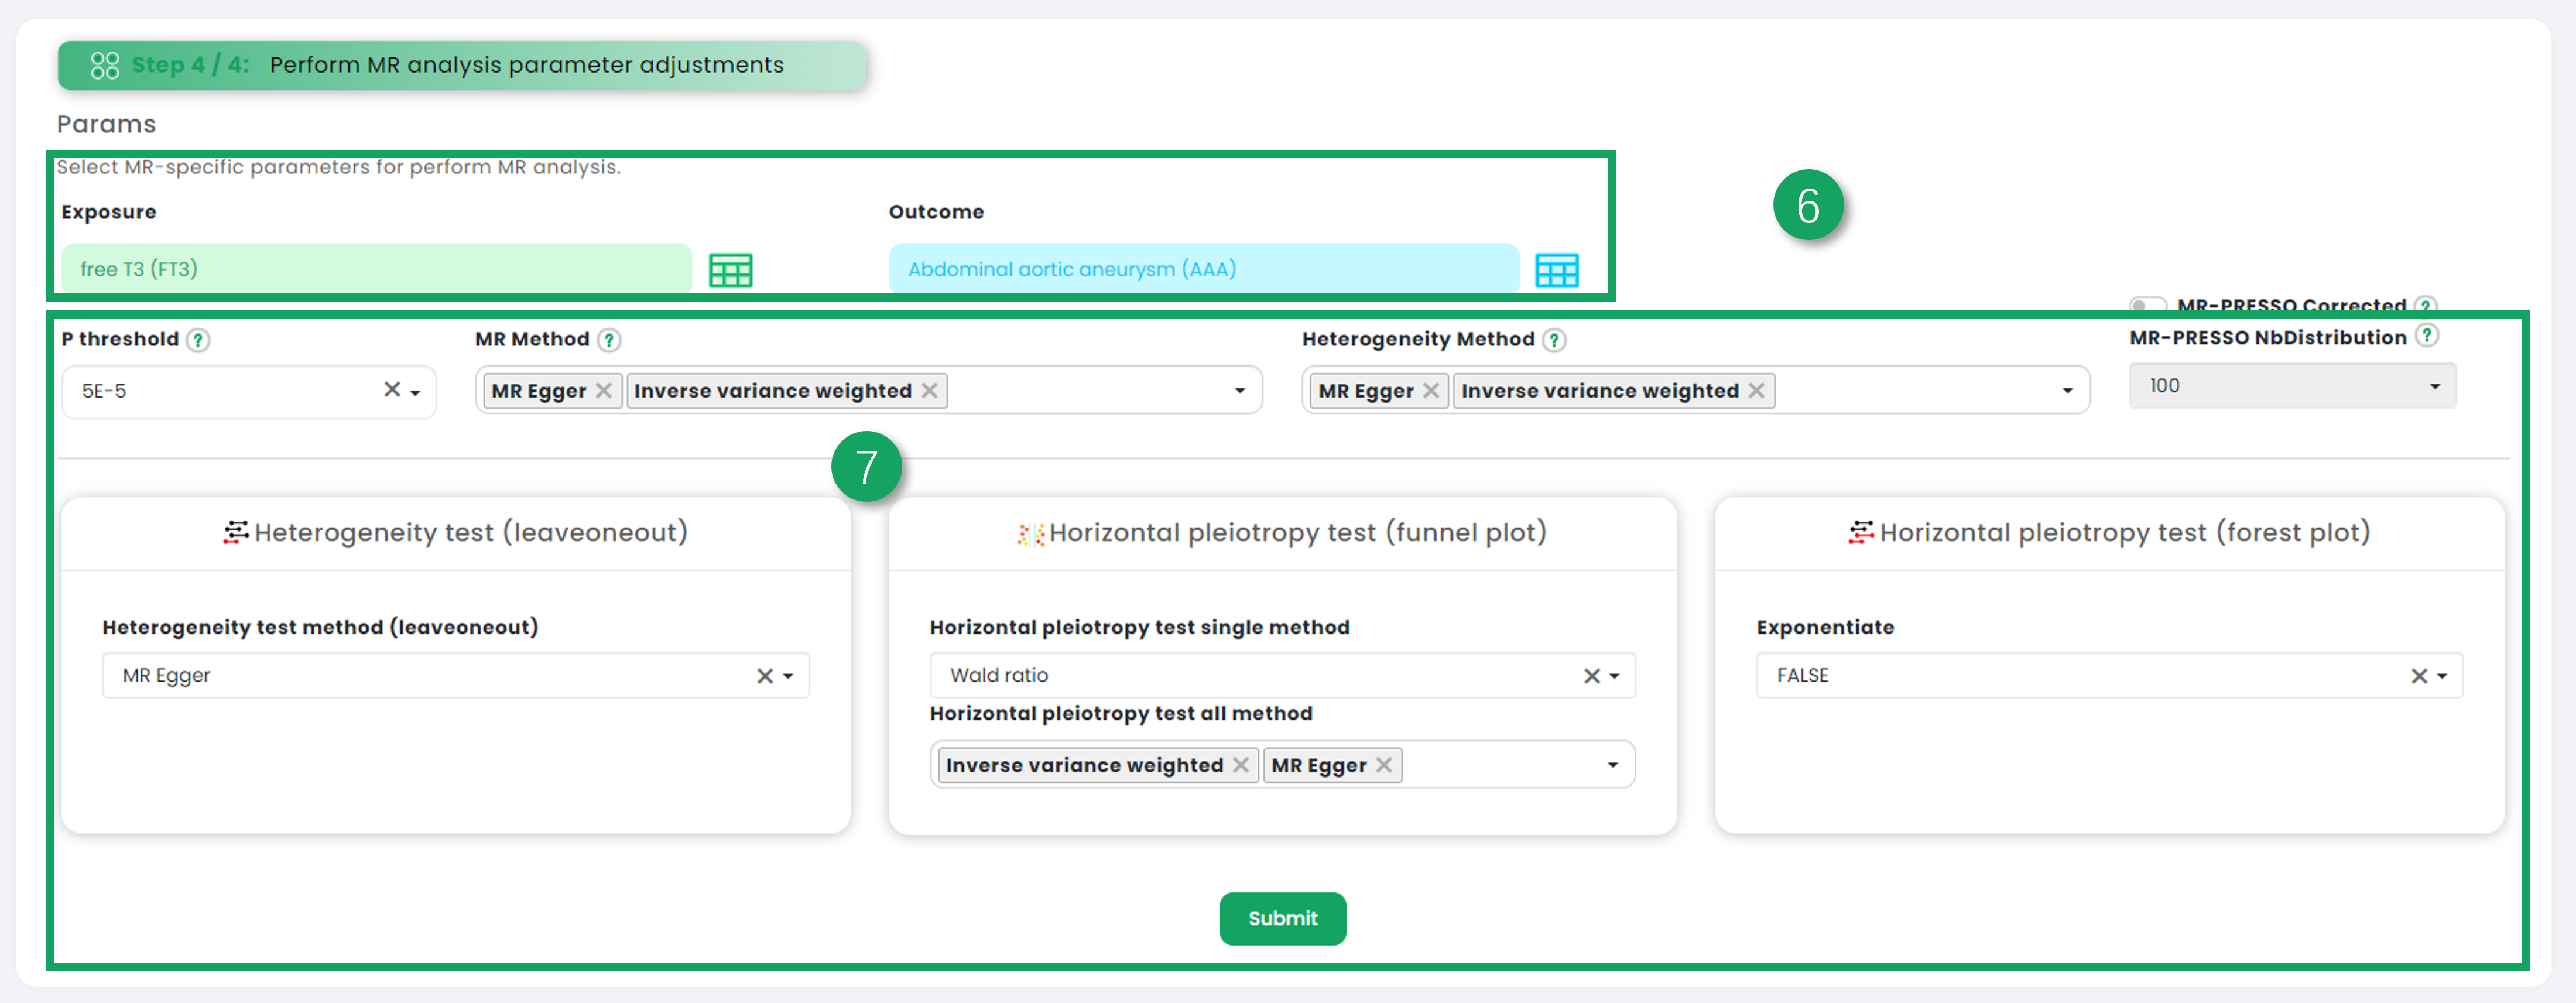Expand the pleiotropy single method dropdown arrow
2576x1003 pixels.
(x=1614, y=676)
